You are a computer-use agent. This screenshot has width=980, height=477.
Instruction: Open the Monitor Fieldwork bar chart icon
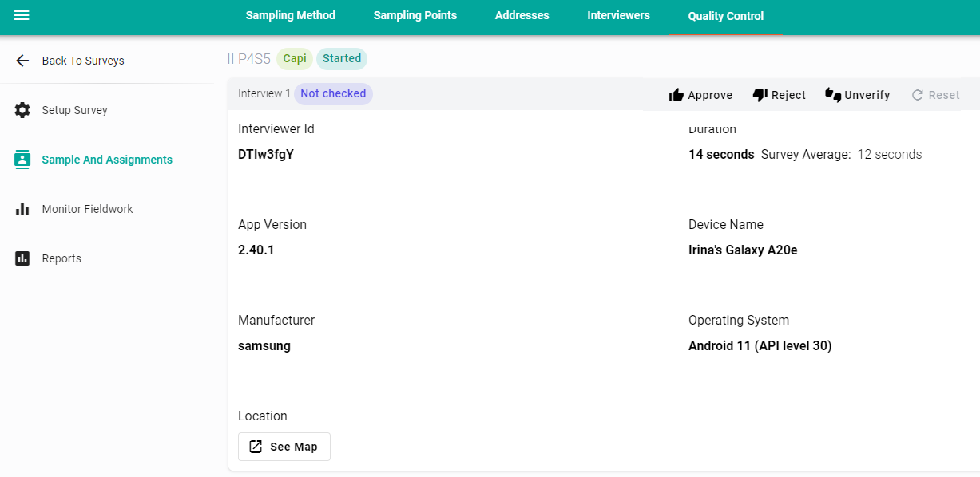pyautogui.click(x=22, y=209)
